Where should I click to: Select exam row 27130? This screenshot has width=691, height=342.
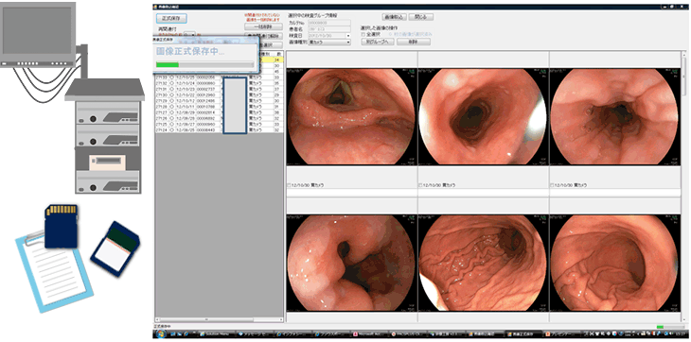[219, 95]
